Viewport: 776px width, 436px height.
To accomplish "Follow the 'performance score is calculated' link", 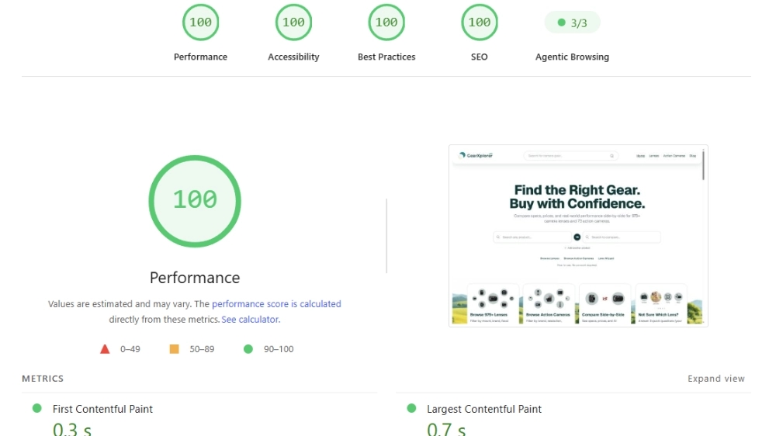I will [276, 304].
